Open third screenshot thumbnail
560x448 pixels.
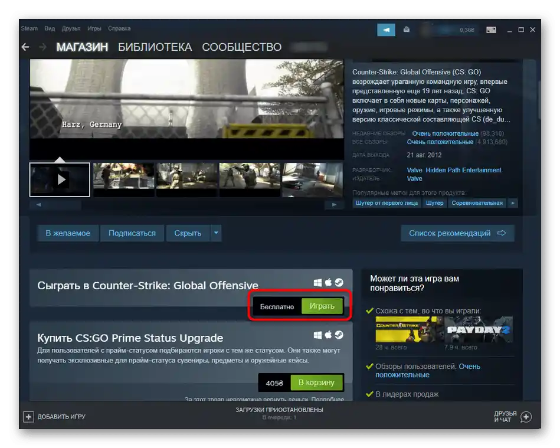(187, 179)
